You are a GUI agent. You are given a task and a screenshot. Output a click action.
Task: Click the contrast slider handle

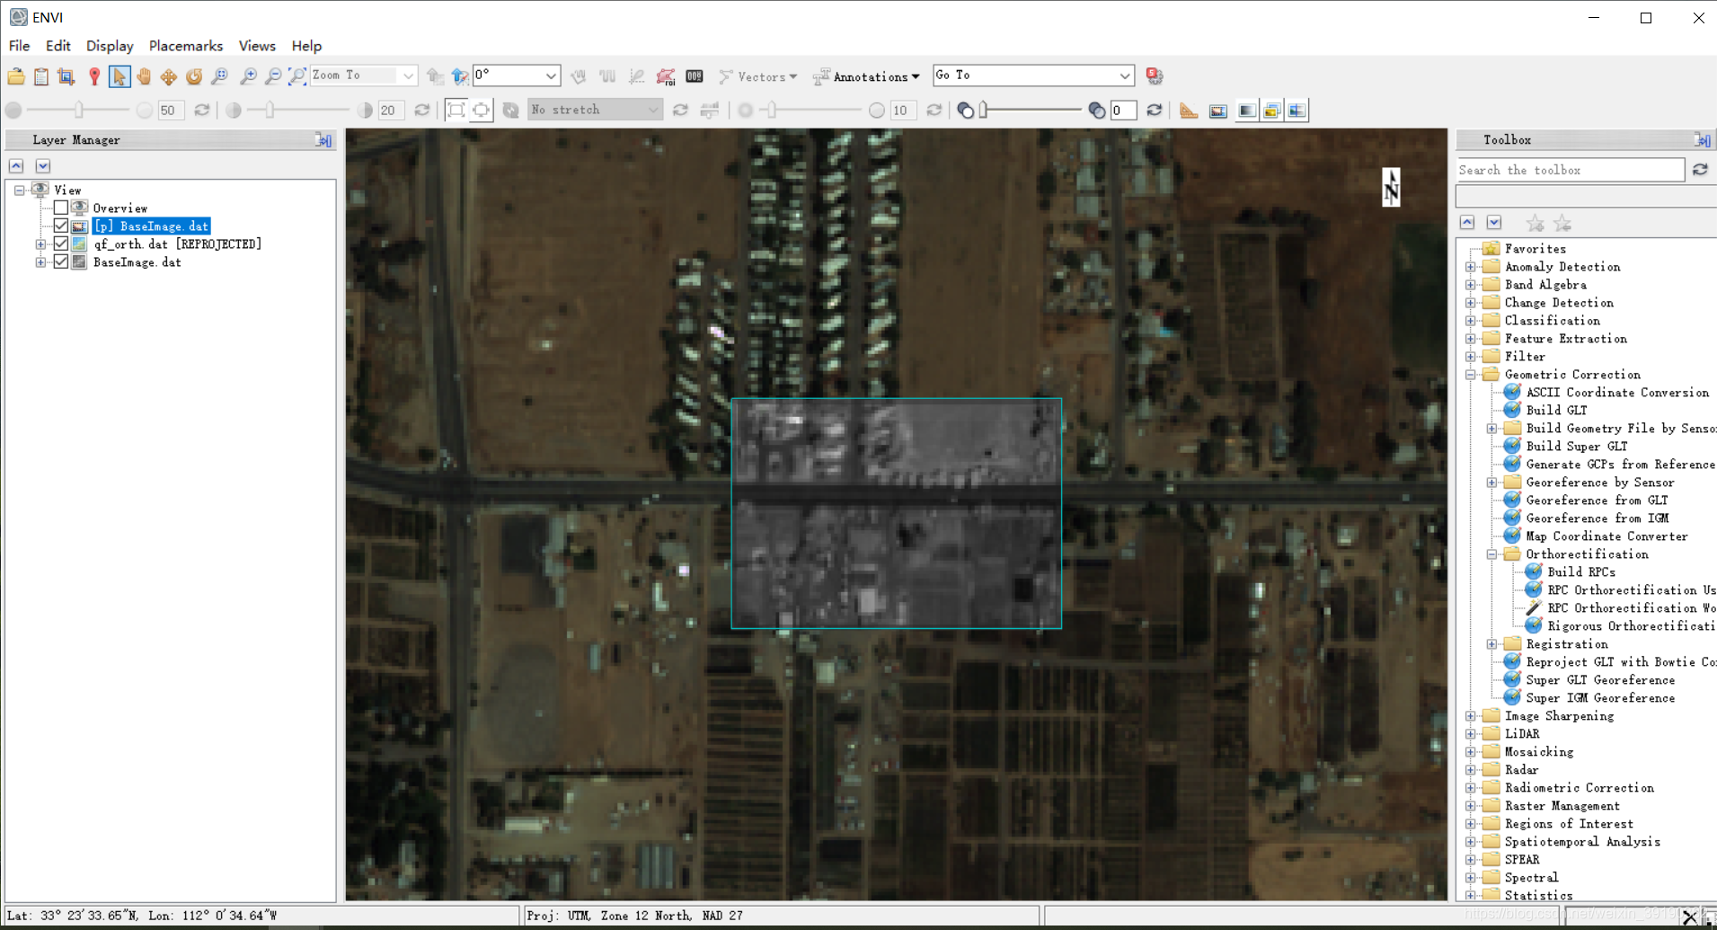[x=270, y=110]
